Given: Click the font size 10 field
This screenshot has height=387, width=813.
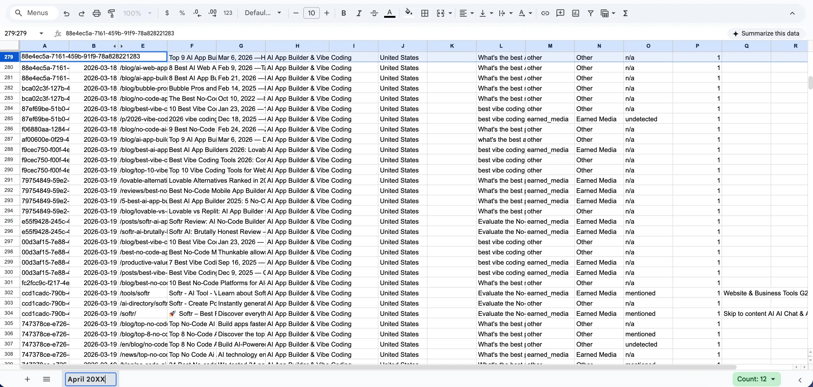Looking at the screenshot, I should (311, 13).
